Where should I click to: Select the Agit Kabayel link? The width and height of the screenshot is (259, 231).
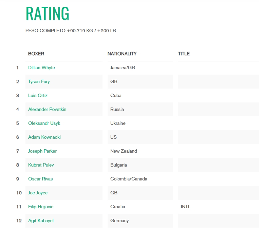click(41, 220)
